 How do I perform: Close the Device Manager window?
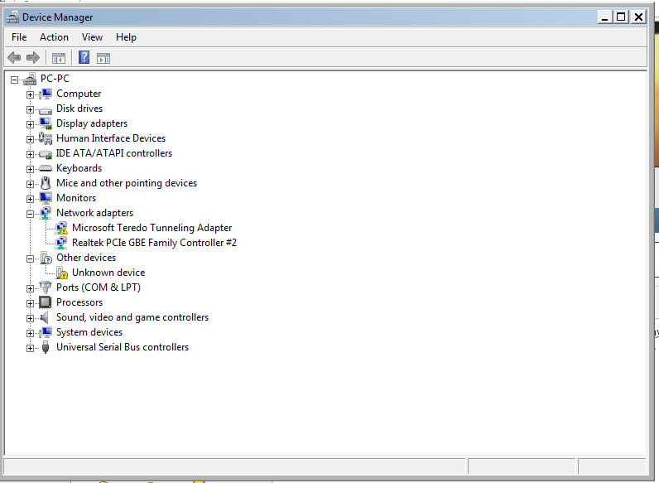pos(638,17)
